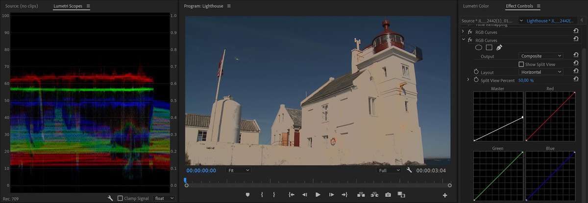Viewport: 588px width, 203px height.
Task: Select the free draw bezier pen mask
Action: [499, 47]
